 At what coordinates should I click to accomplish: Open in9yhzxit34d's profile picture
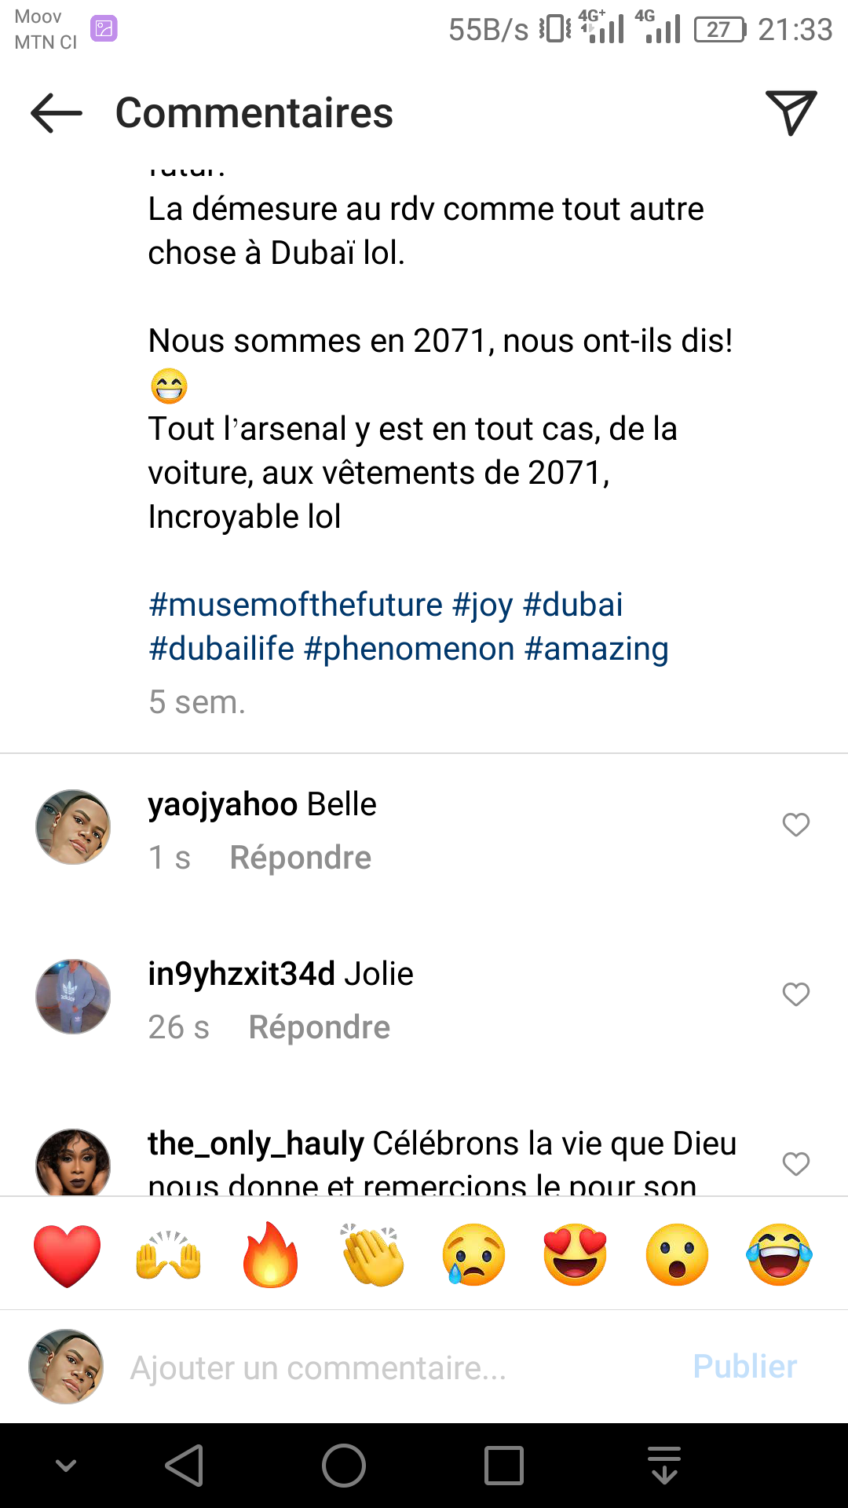(x=73, y=996)
